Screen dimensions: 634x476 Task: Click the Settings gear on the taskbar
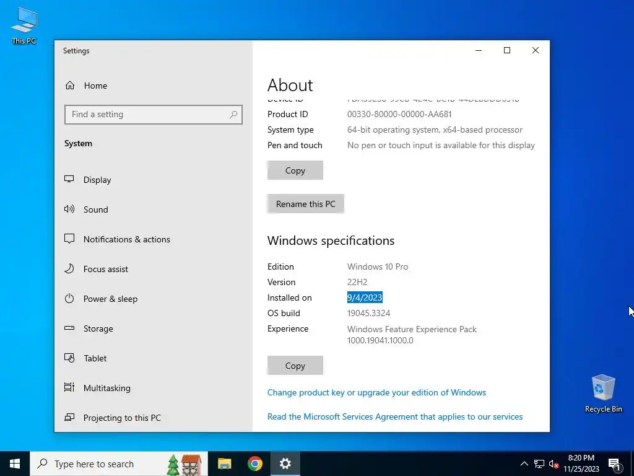(285, 464)
